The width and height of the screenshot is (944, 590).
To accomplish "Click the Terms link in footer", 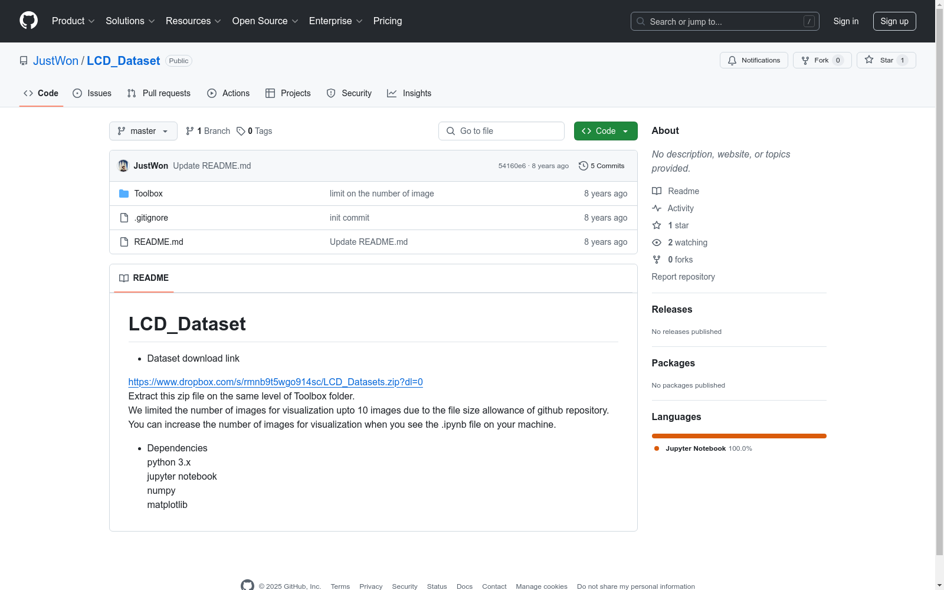I will click(340, 586).
